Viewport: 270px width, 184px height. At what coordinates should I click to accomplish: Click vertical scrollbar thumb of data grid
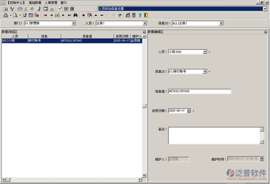tap(144, 106)
